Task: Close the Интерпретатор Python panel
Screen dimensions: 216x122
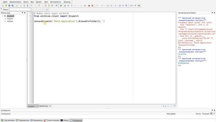Action: click(x=214, y=13)
